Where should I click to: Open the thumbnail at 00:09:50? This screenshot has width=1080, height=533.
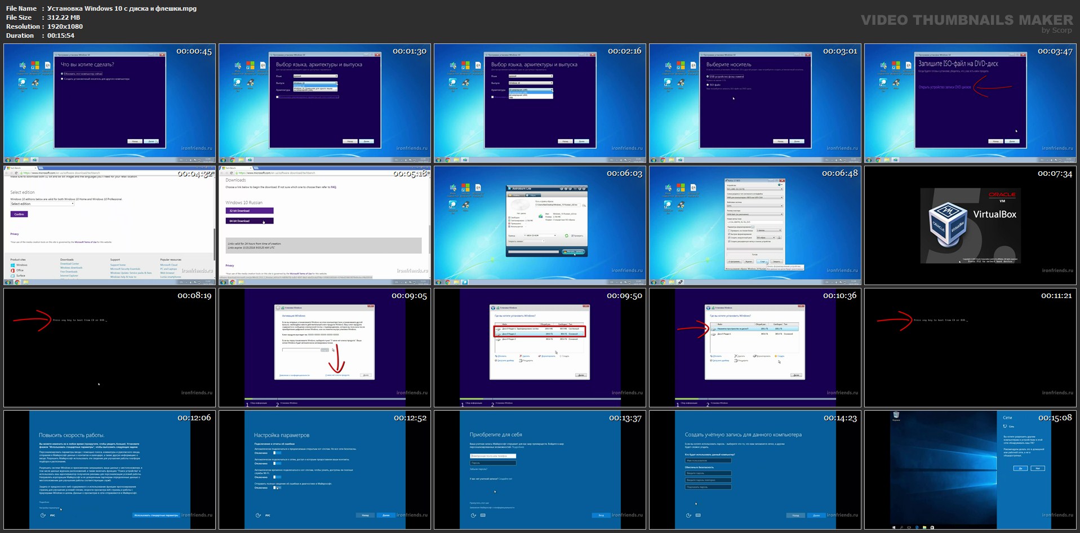540,348
